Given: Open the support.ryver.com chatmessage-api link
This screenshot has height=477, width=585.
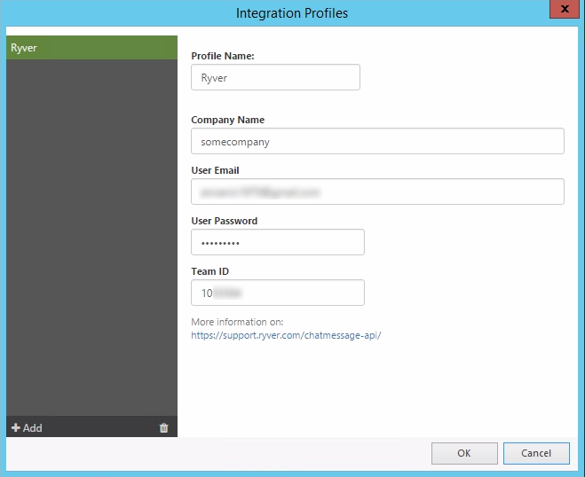Looking at the screenshot, I should point(286,335).
